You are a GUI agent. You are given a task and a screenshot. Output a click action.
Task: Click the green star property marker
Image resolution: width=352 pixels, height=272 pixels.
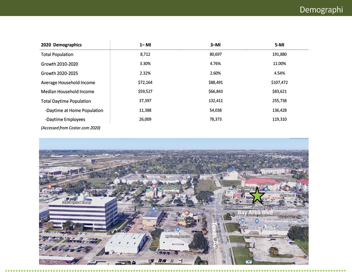[258, 195]
